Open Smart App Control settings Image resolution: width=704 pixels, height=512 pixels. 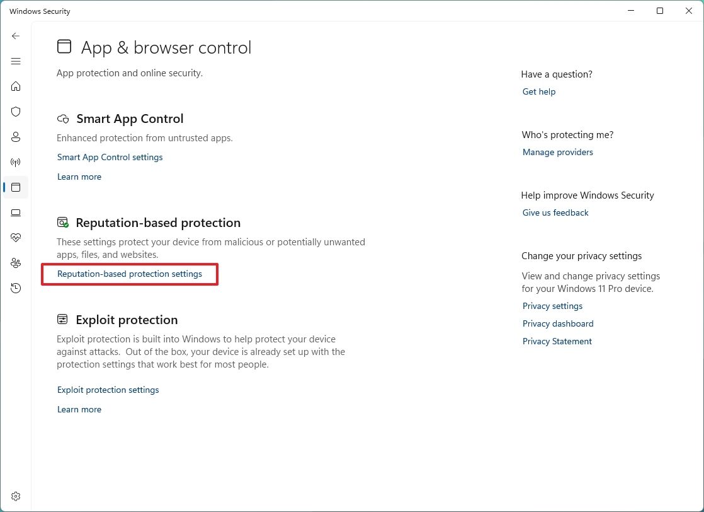(110, 157)
